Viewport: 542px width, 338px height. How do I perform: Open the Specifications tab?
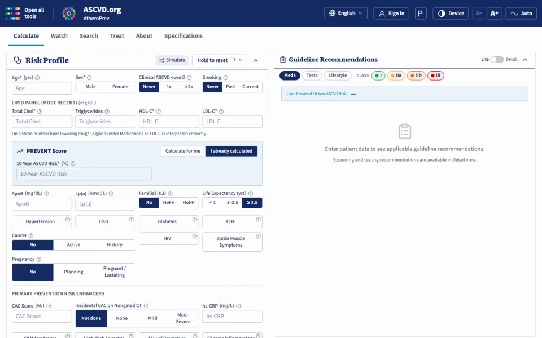183,36
